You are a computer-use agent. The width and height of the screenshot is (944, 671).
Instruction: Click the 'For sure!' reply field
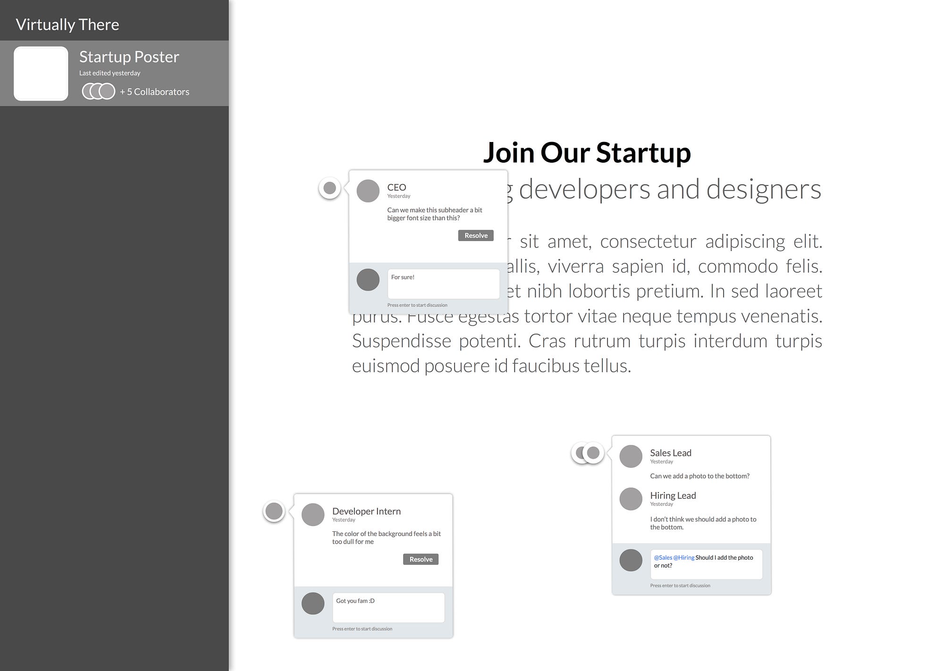(x=443, y=284)
